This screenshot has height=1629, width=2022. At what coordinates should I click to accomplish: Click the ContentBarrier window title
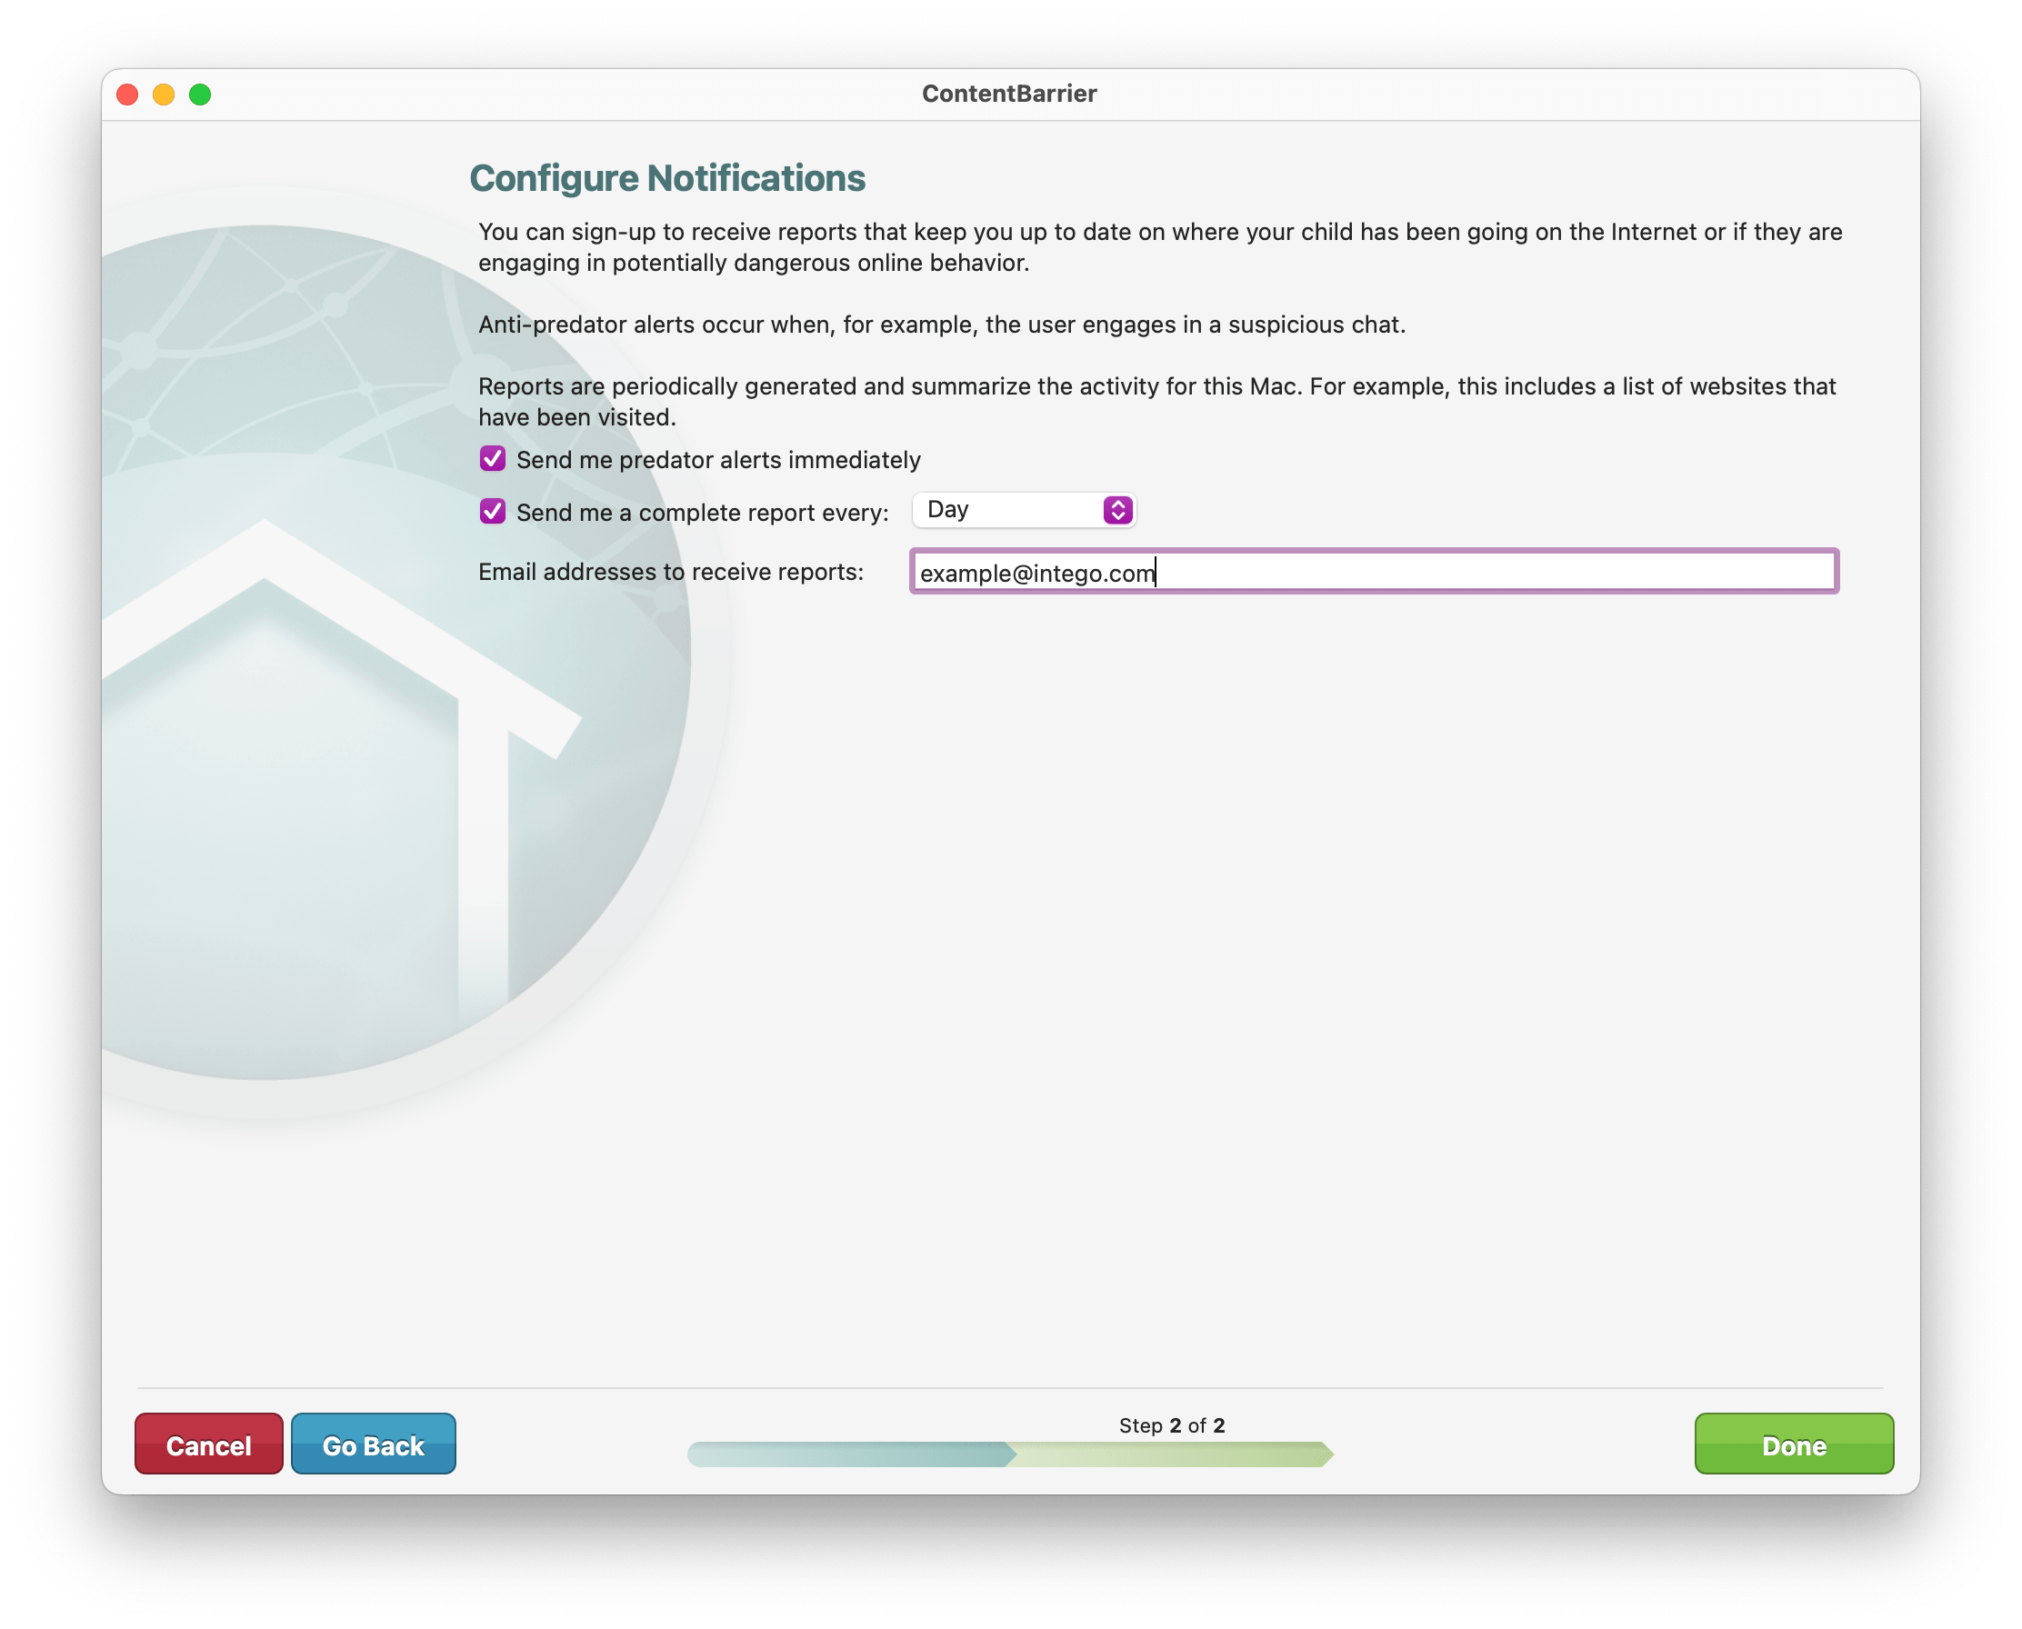click(1008, 94)
